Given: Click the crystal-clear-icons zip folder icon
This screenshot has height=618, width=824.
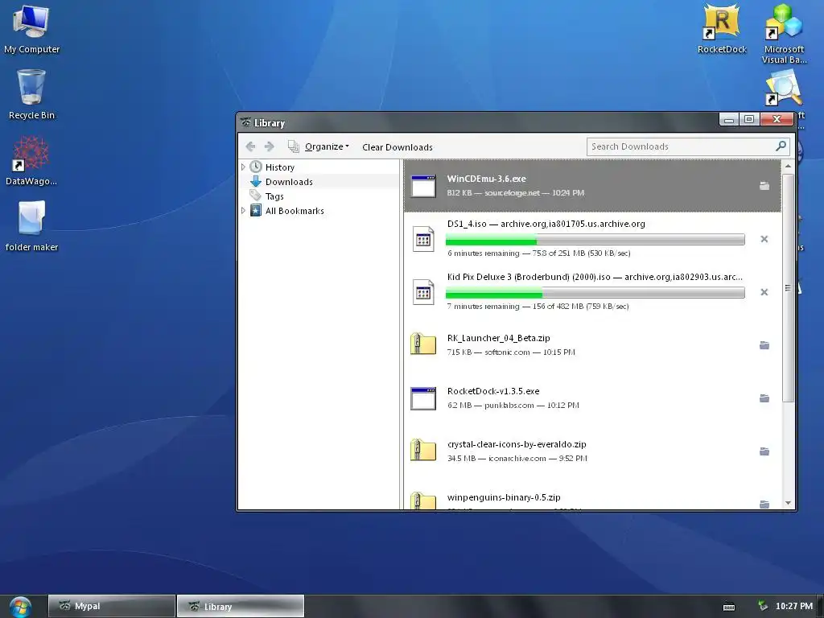Looking at the screenshot, I should pyautogui.click(x=423, y=451).
